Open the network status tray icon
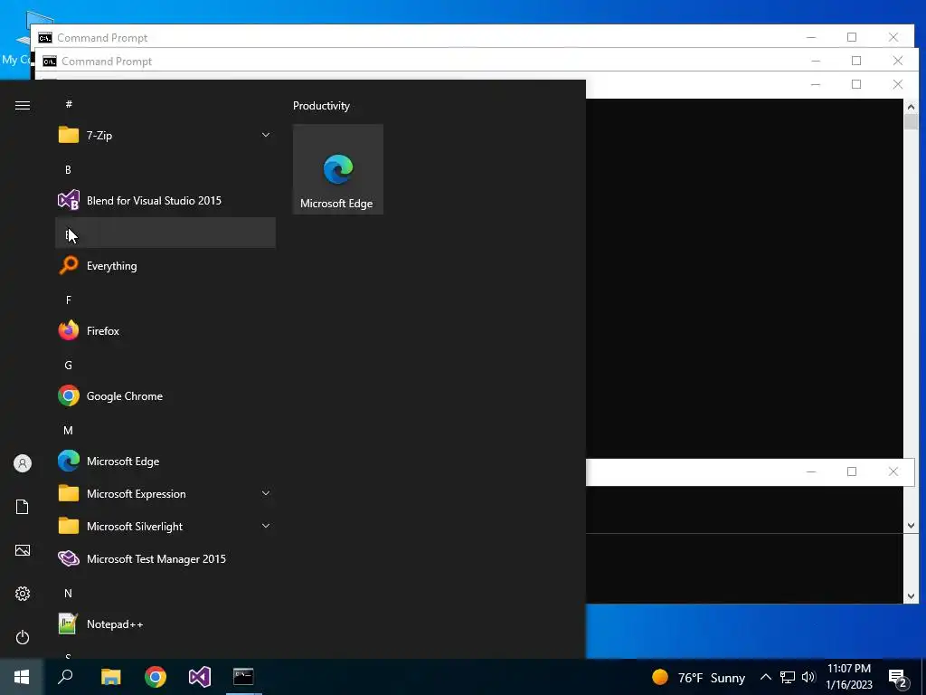The width and height of the screenshot is (926, 695). point(788,677)
